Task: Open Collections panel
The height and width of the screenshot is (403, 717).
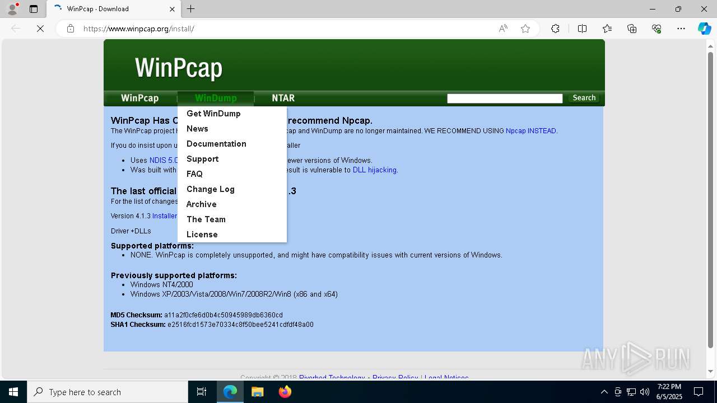Action: pos(632,29)
